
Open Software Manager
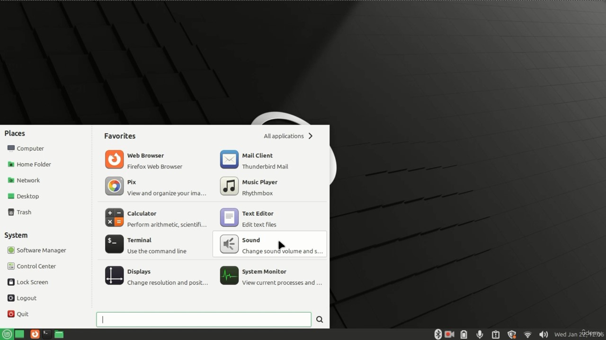[x=37, y=250]
